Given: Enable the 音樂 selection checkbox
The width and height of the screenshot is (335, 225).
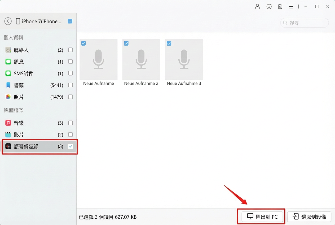Looking at the screenshot, I should pos(70,123).
